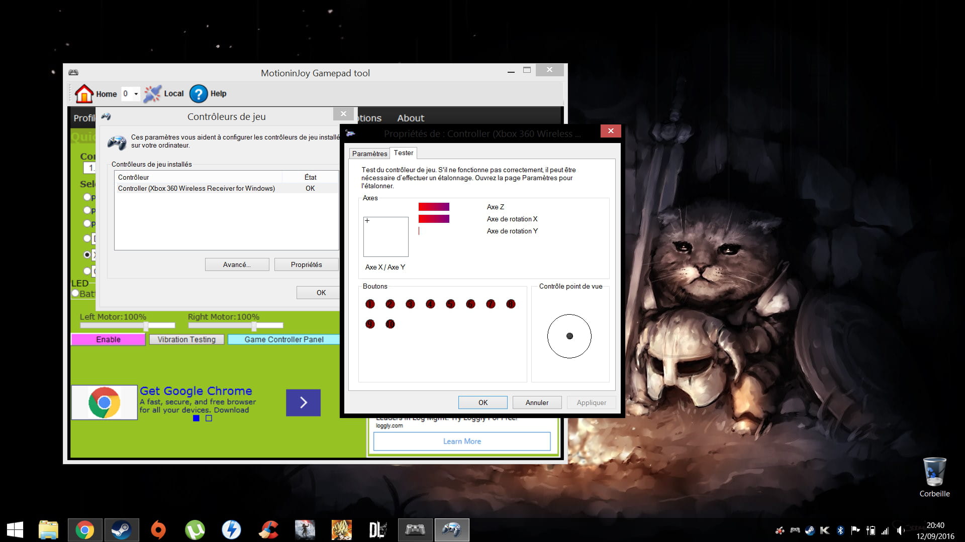Image resolution: width=965 pixels, height=542 pixels.
Task: Click the État column header
Action: click(310, 177)
